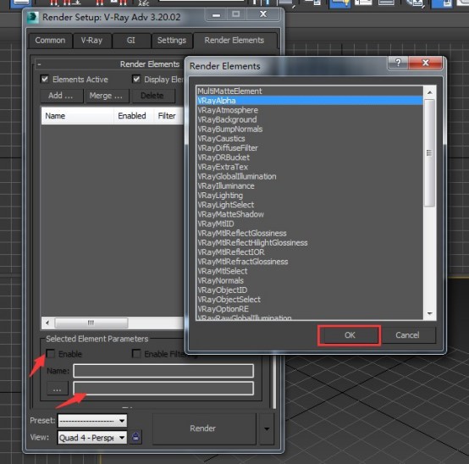Click the Render Setup title bar app icon
Screen dimensions: 469x464
pos(33,17)
